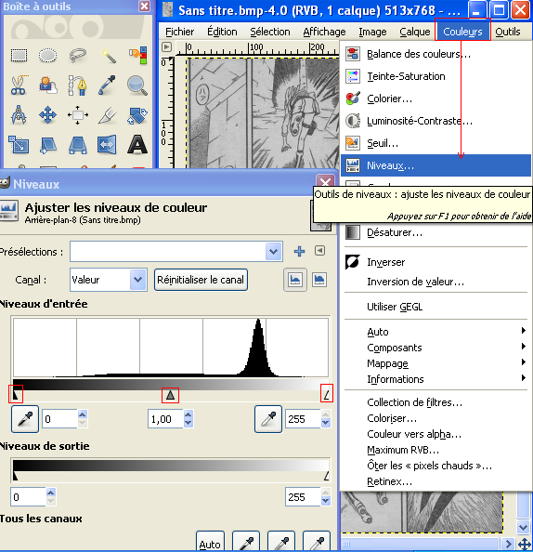Screen dimensions: 533x552
Task: Choose Seuil menu entry
Action: pos(435,143)
